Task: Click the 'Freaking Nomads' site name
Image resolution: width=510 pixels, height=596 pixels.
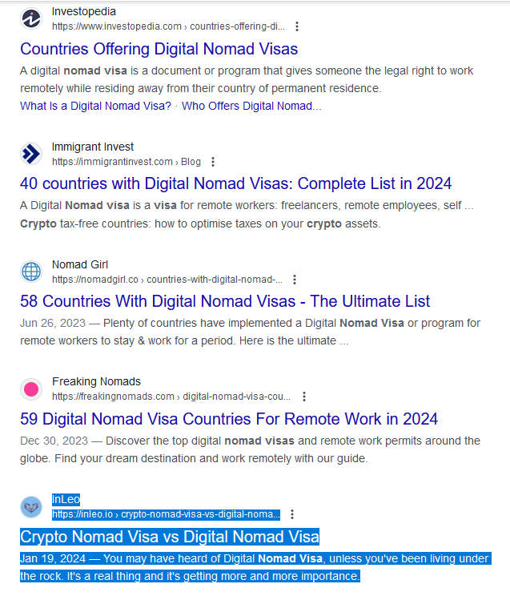Action: tap(96, 381)
